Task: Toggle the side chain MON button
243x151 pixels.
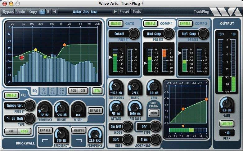Action: 154,113
